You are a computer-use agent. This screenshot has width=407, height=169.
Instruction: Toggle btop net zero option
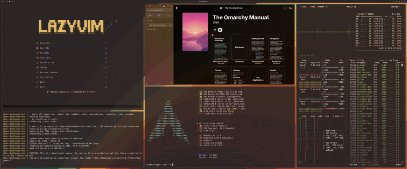click(x=326, y=116)
